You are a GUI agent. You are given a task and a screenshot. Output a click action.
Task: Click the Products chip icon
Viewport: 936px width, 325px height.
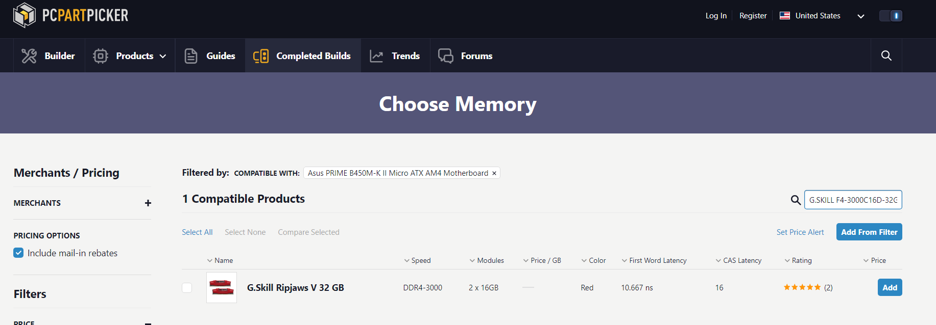101,56
